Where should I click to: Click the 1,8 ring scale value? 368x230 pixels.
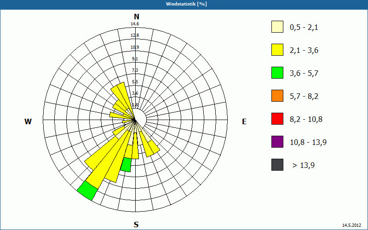pos(135,105)
